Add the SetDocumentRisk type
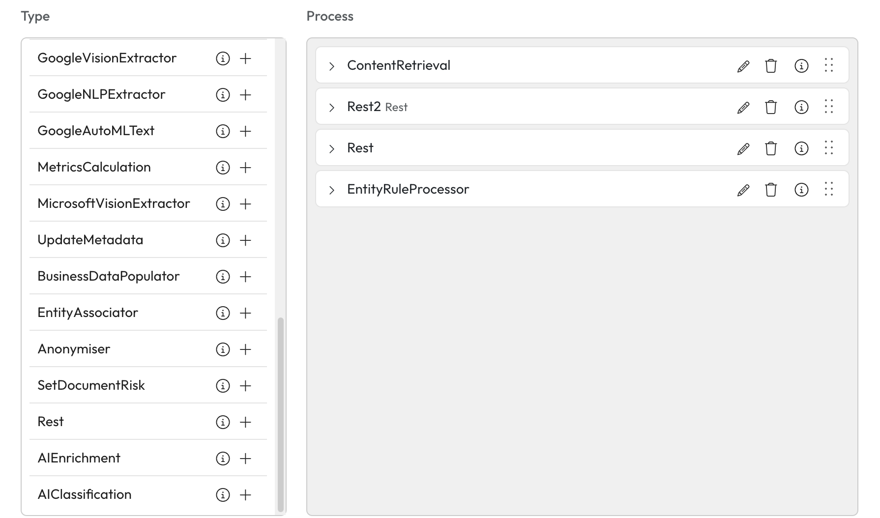The height and width of the screenshot is (518, 880). (x=245, y=386)
